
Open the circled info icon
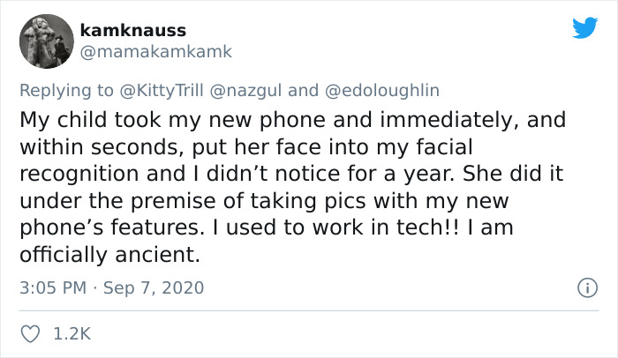click(587, 287)
